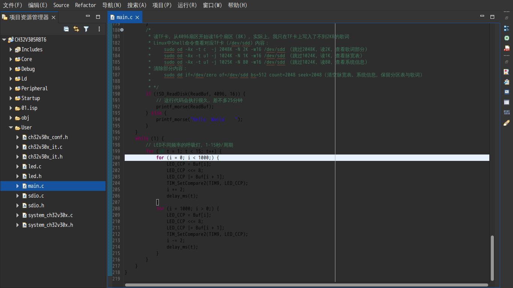
Task: Click the red PDF icon in right trim
Action: click(506, 48)
